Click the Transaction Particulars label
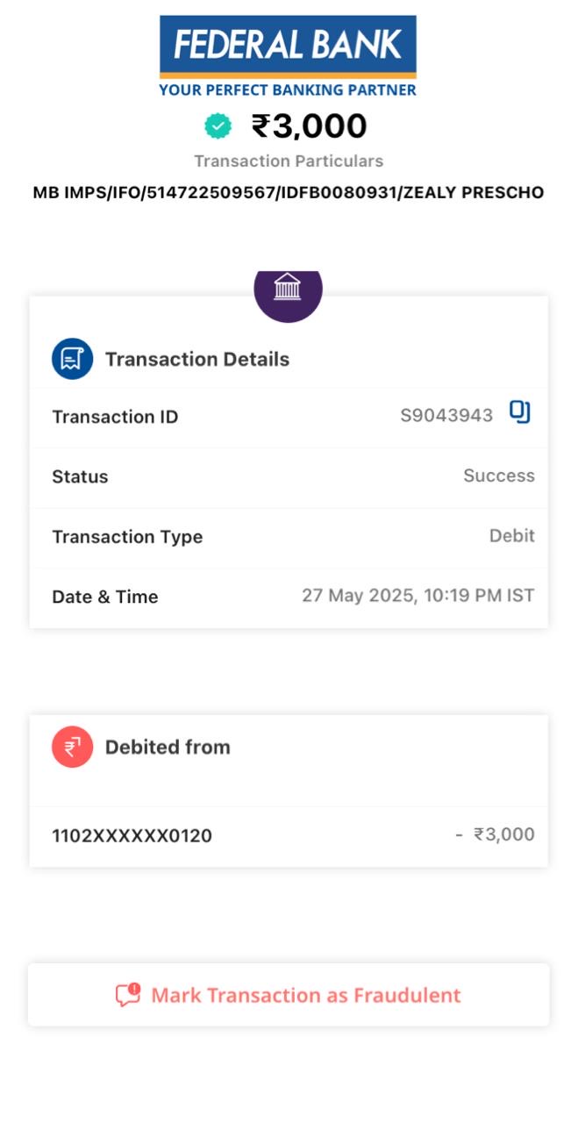Viewport: 578px width, 1123px height. 288,161
